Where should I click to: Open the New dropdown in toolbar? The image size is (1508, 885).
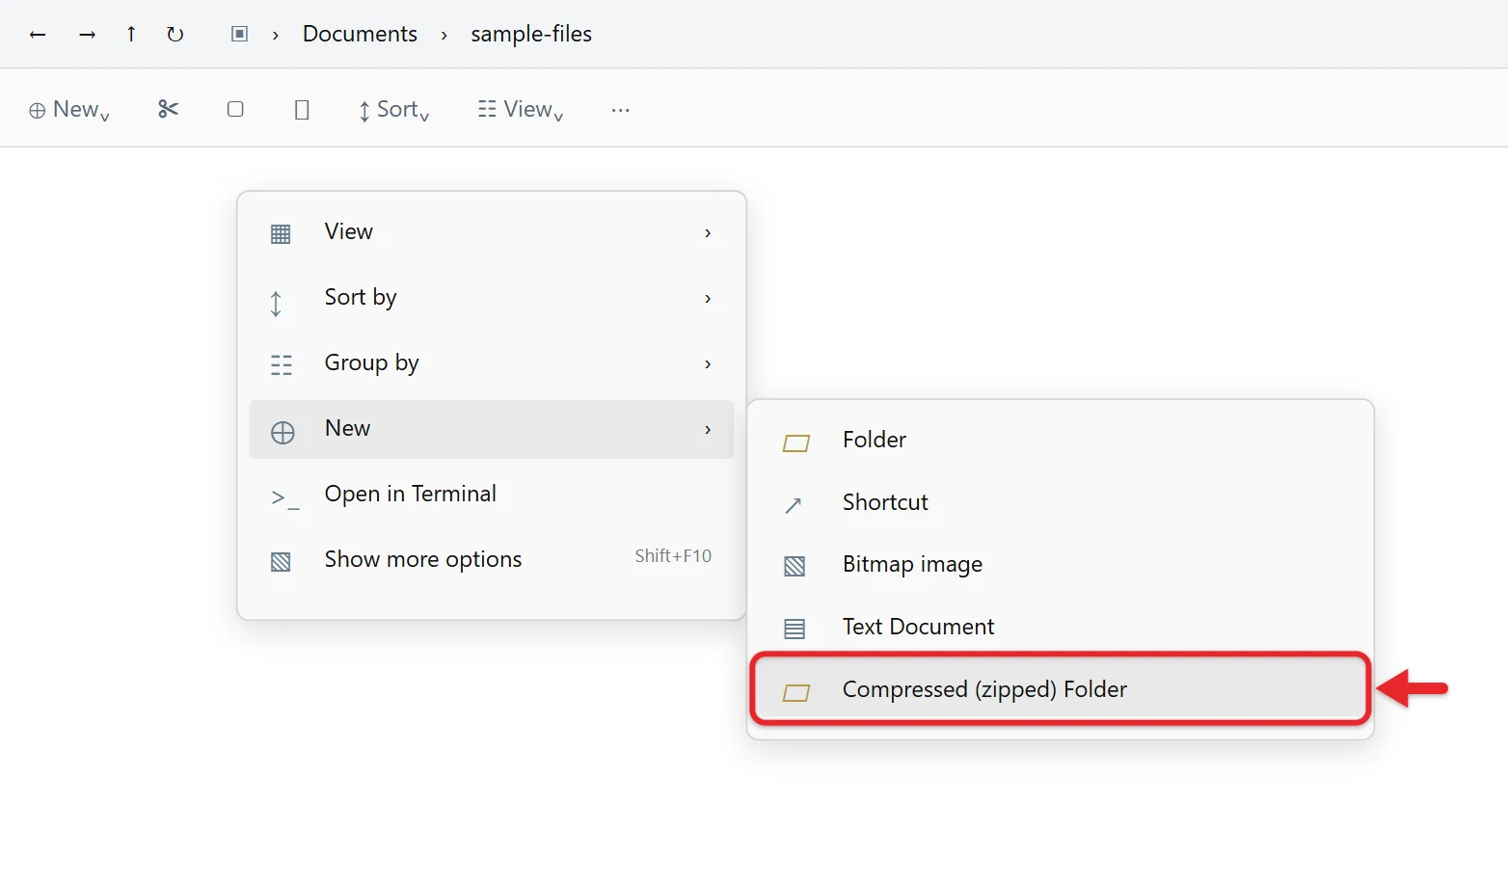69,110
